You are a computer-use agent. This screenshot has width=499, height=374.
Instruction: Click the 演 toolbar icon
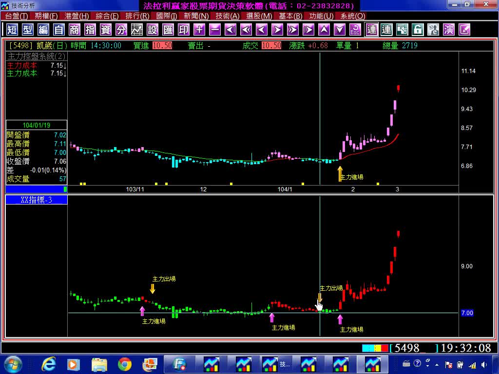449,30
